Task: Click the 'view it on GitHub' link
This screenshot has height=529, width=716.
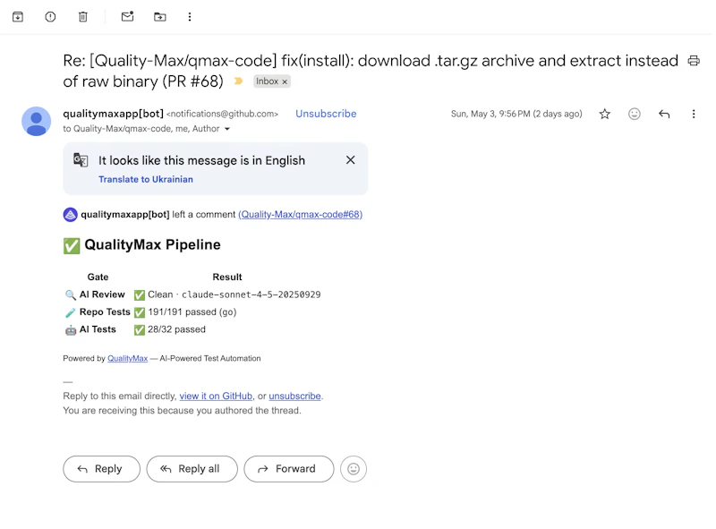Action: (216, 396)
